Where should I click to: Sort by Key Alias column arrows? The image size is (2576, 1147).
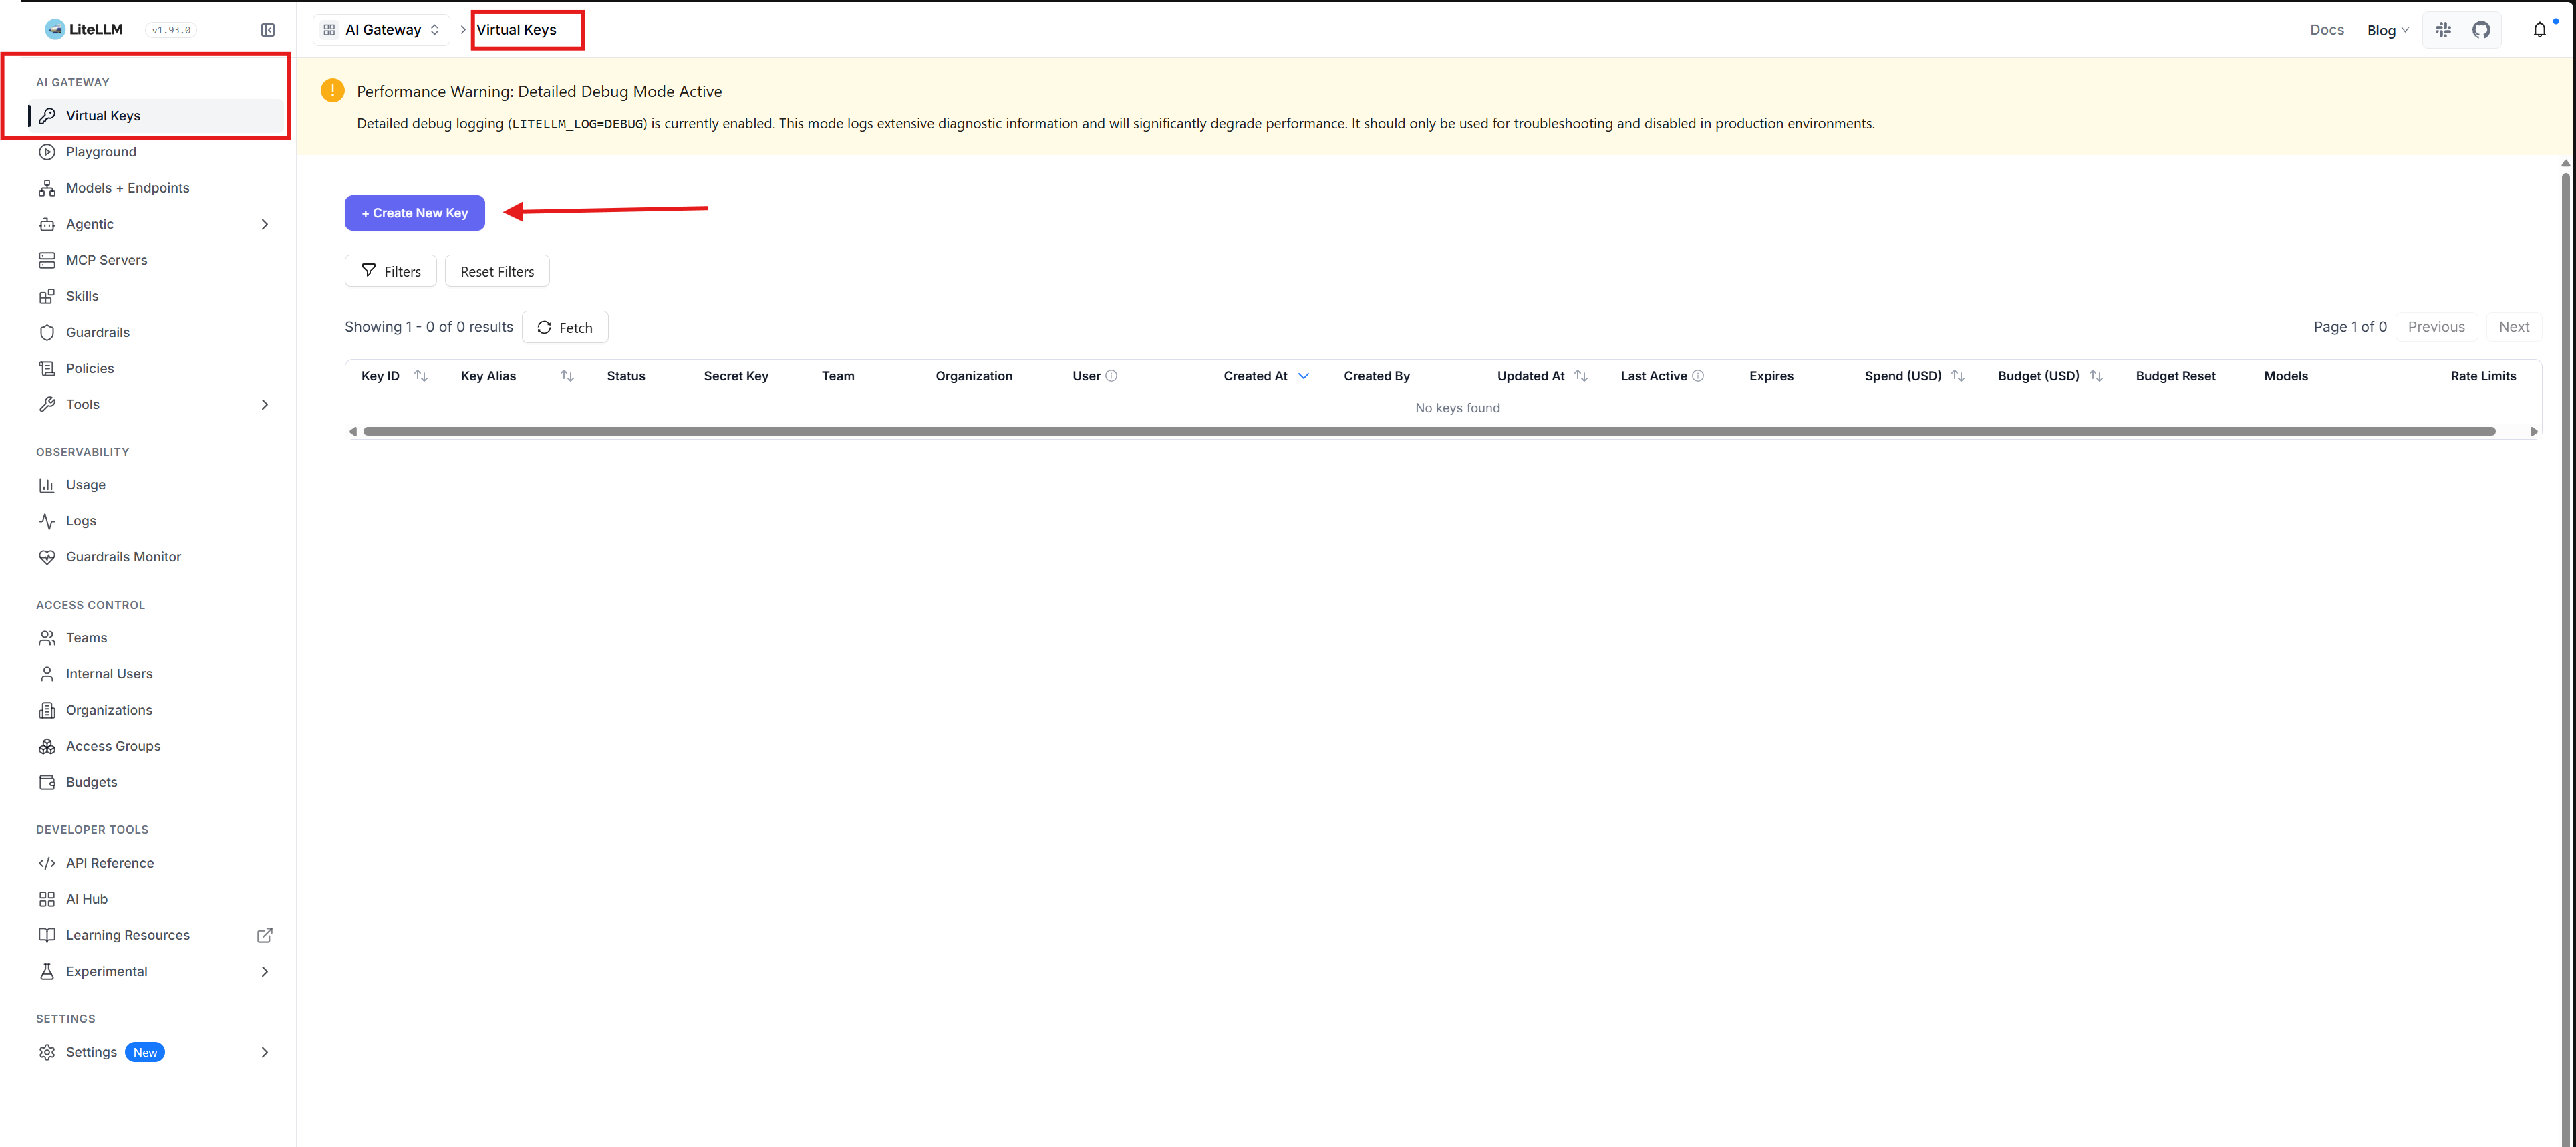(x=567, y=376)
